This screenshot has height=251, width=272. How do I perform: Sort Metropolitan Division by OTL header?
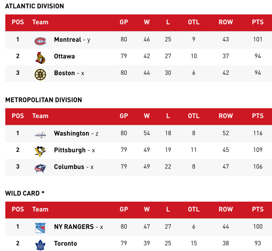pos(194,116)
